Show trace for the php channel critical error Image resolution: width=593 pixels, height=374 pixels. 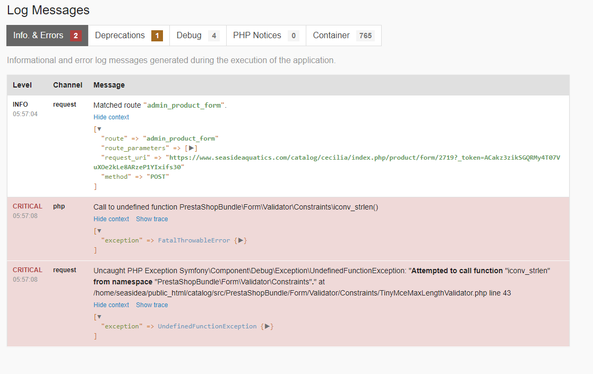point(152,219)
